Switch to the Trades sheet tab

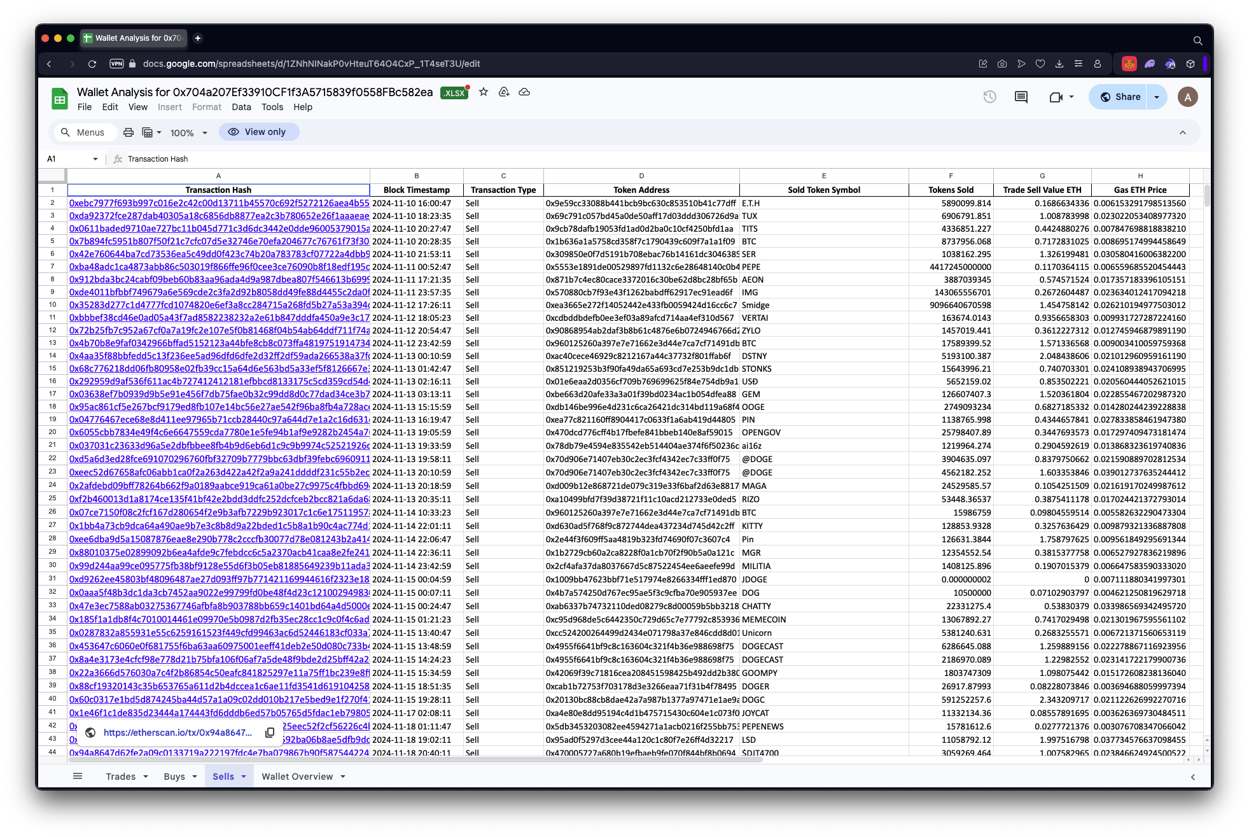pos(121,777)
